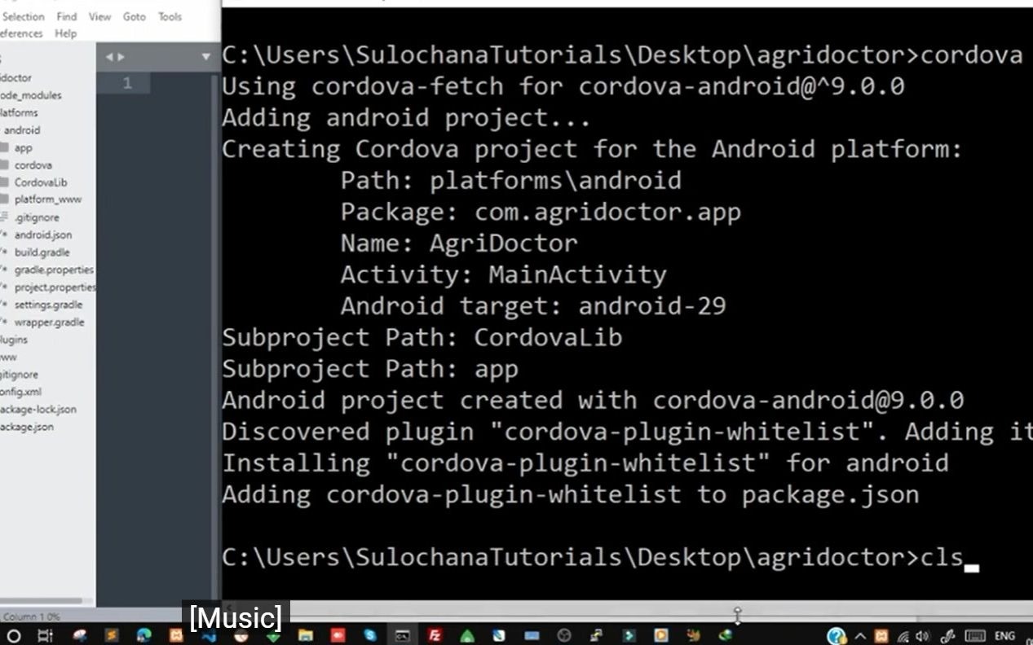Open the Tools menu
The image size is (1033, 645).
click(x=170, y=16)
